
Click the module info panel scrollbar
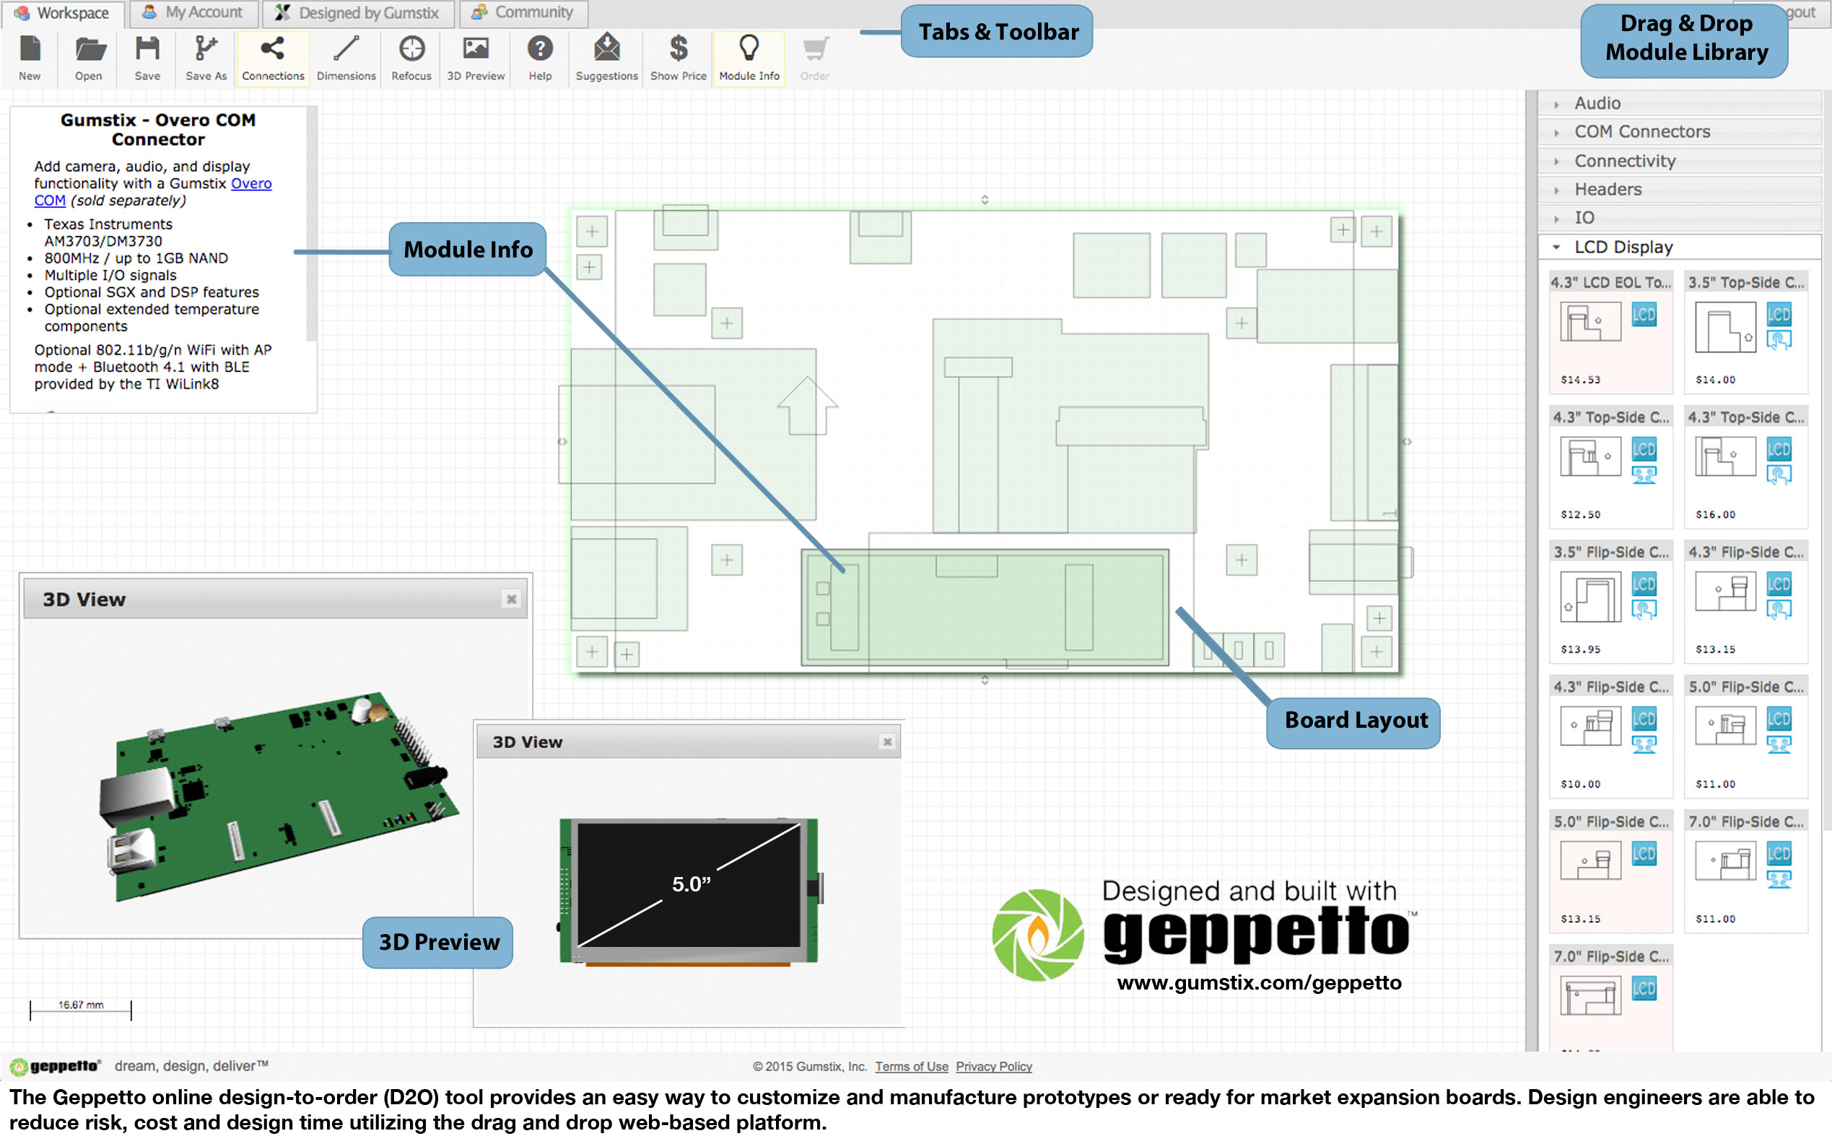[311, 225]
